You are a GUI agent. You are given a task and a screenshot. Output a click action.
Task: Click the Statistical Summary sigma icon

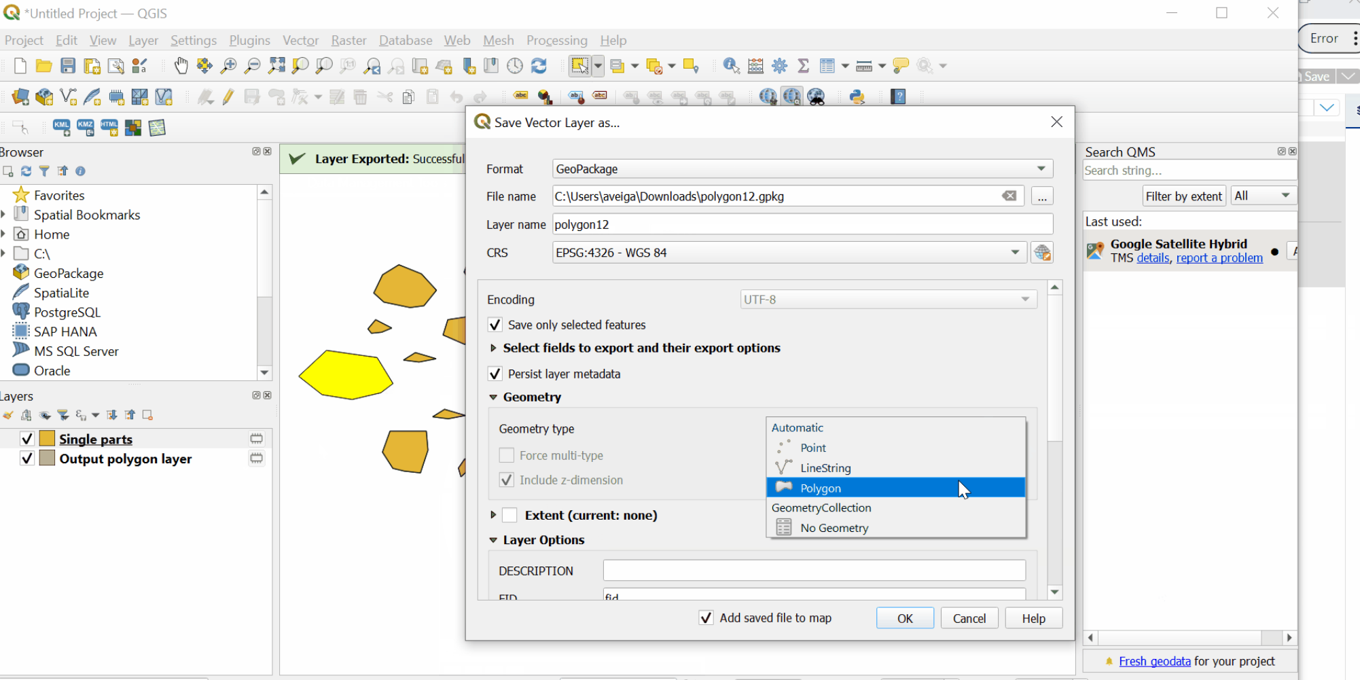click(x=803, y=65)
